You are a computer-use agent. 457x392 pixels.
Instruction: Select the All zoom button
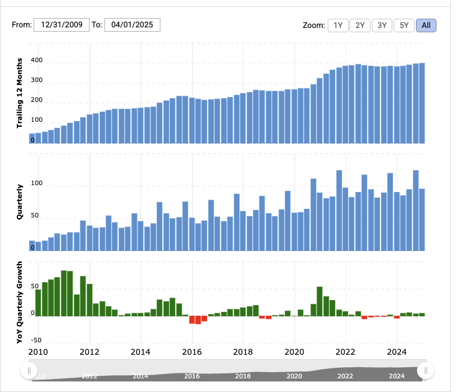[x=426, y=25]
